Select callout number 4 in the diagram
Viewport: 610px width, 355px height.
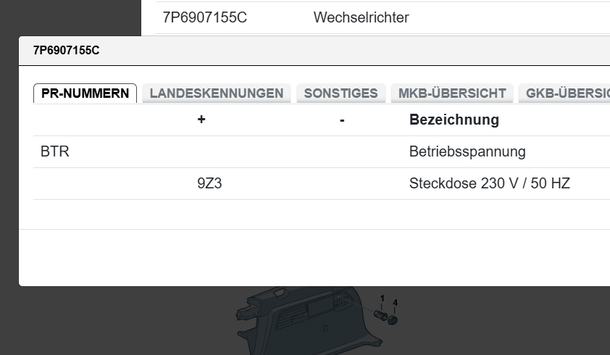pos(396,302)
